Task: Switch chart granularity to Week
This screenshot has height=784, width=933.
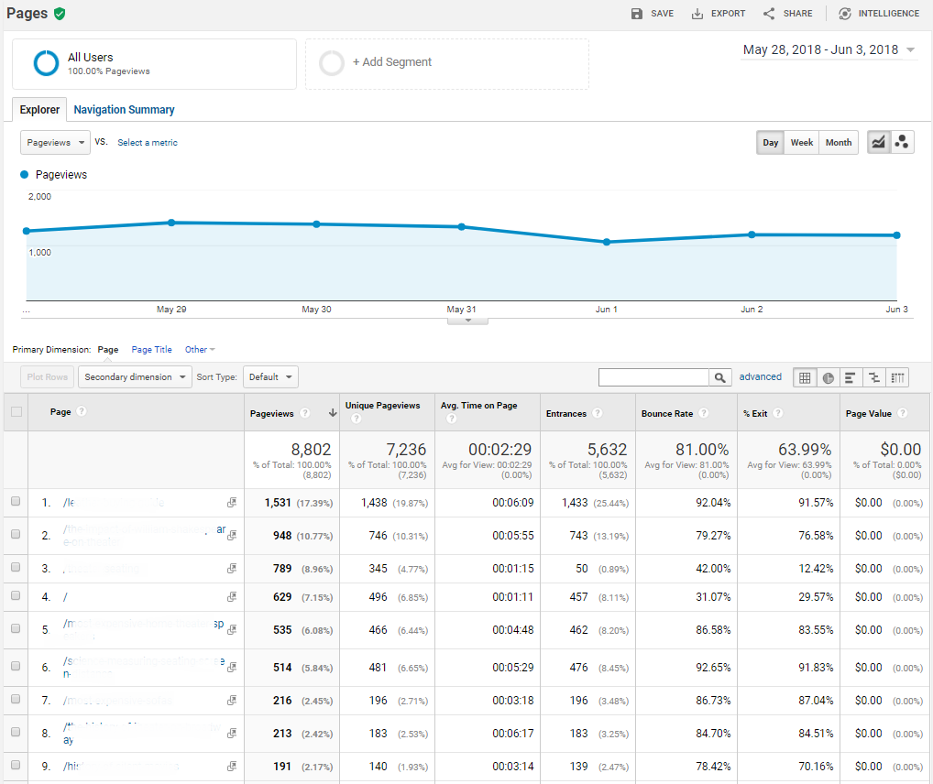Action: click(x=802, y=143)
